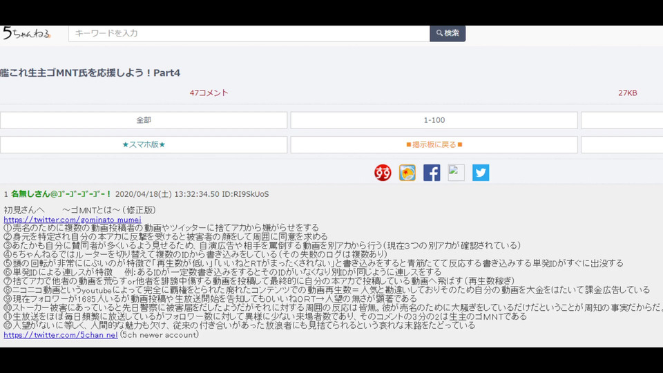This screenshot has height=373, width=663.
Task: Click the orange-framed share icon
Action: [x=407, y=173]
